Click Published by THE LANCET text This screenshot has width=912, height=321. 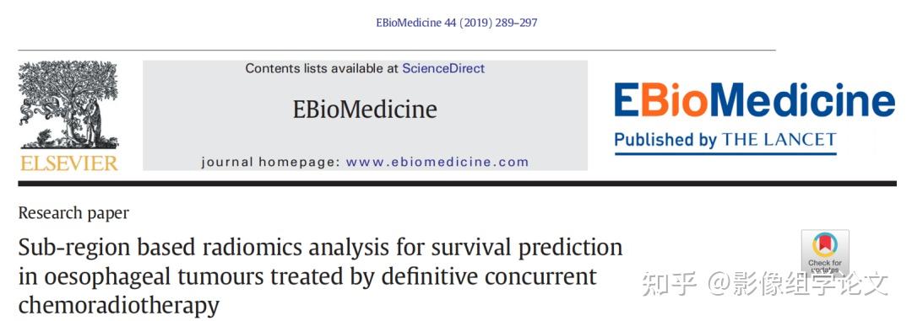[x=725, y=140]
